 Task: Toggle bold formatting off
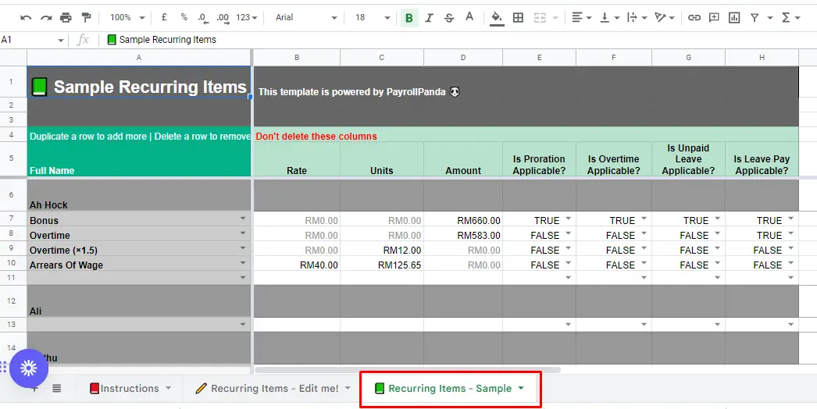point(409,18)
